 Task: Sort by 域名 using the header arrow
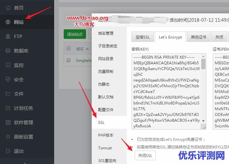87,49
